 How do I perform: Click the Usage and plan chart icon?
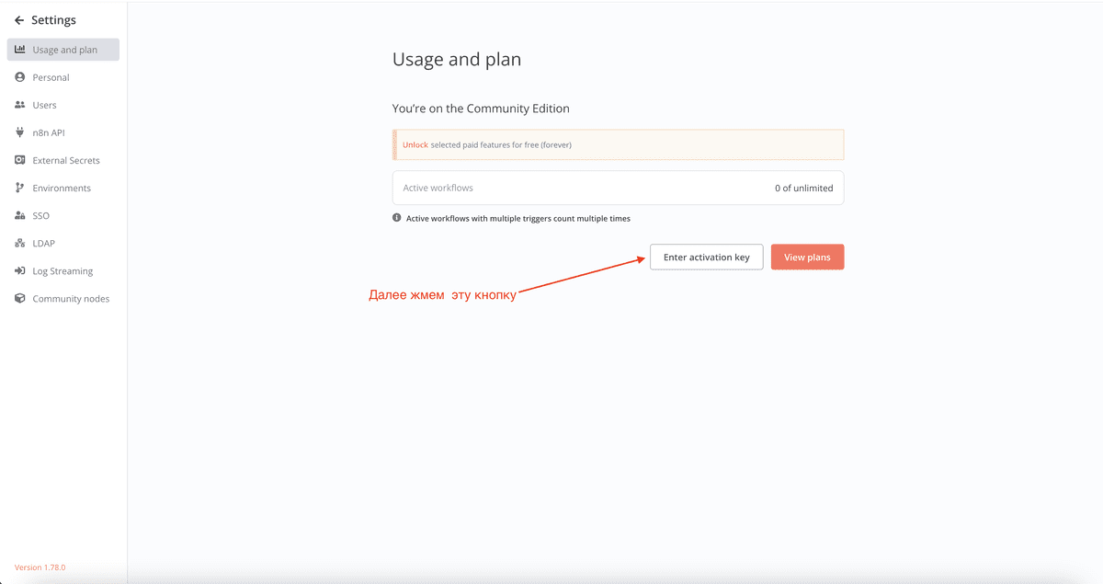pyautogui.click(x=20, y=50)
